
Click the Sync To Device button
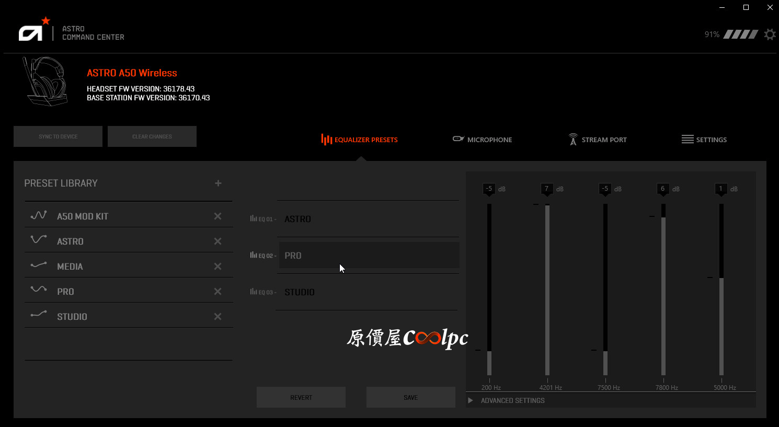[x=58, y=136]
